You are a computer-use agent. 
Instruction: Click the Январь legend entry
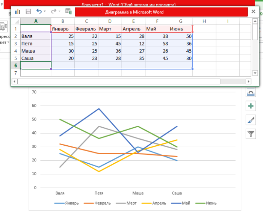pos(67,203)
